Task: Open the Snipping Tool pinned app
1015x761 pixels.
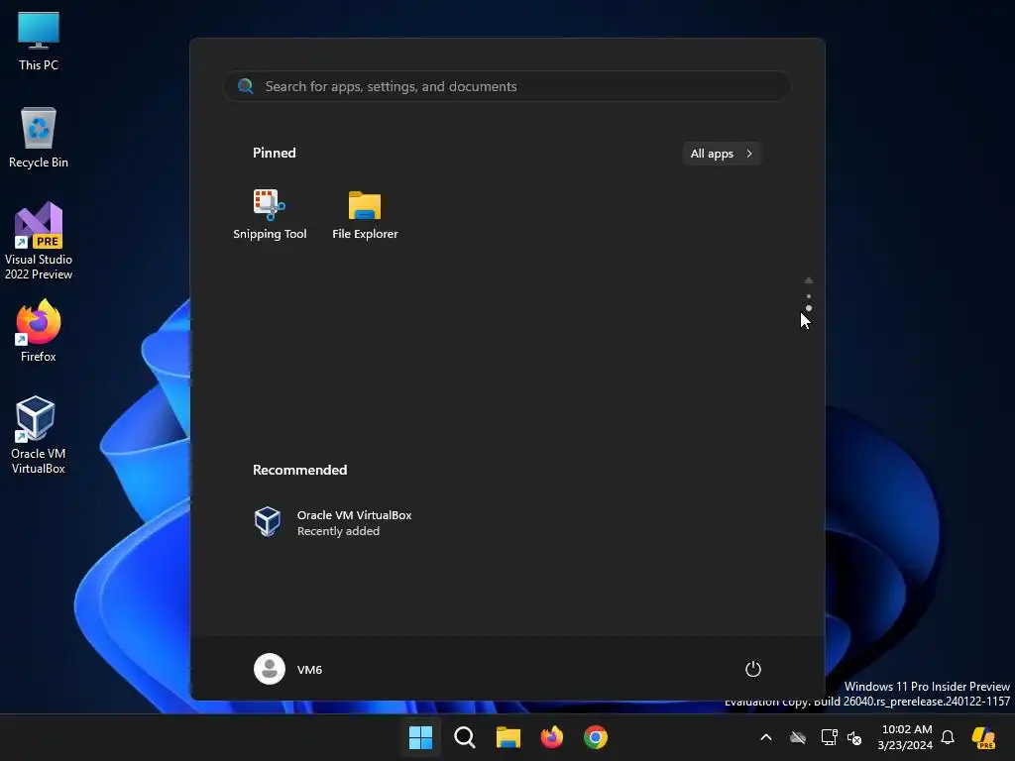Action: point(270,214)
